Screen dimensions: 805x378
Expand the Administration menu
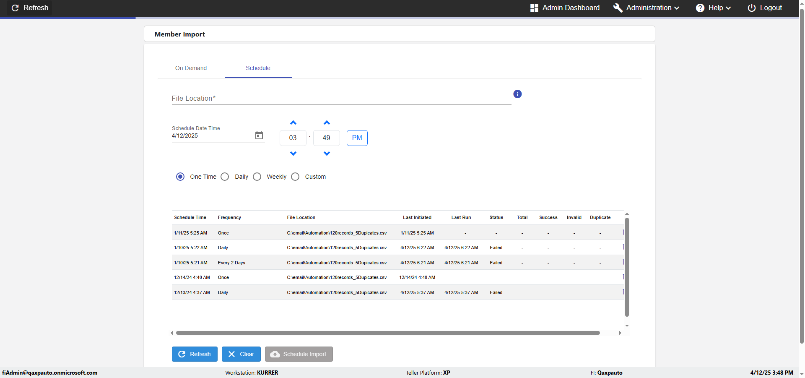click(x=646, y=8)
